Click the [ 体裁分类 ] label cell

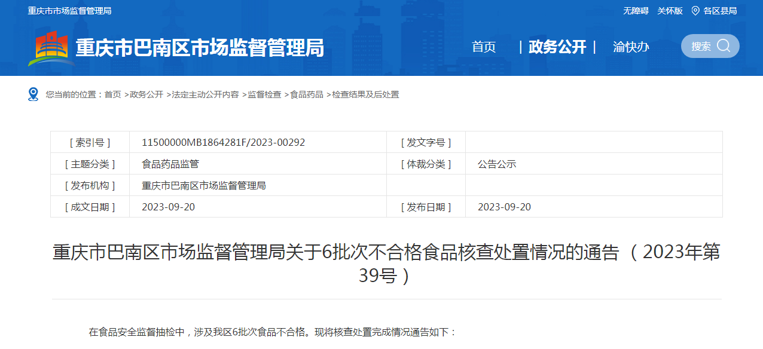tap(426, 164)
